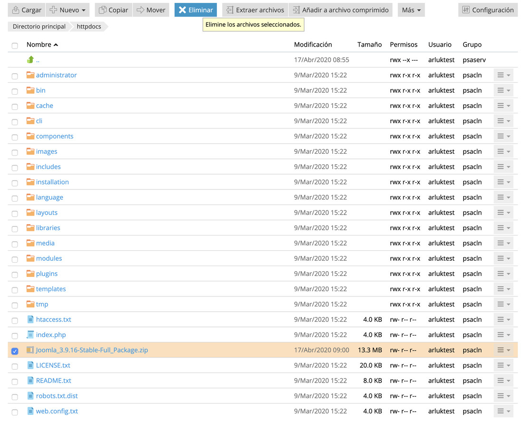Screen dimensions: 523x424
Task: Open the Configuración settings button
Action: [488, 10]
